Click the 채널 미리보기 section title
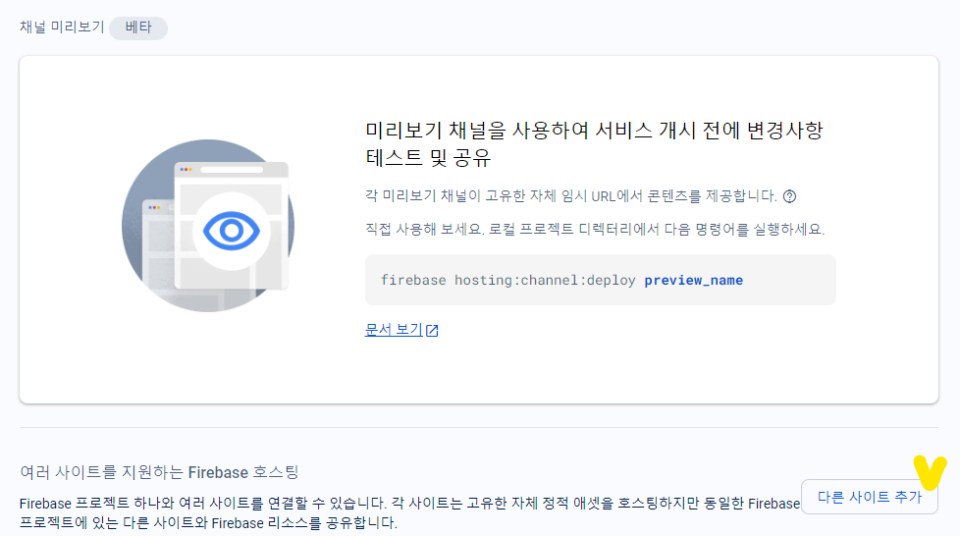This screenshot has height=536, width=960. coord(62,27)
